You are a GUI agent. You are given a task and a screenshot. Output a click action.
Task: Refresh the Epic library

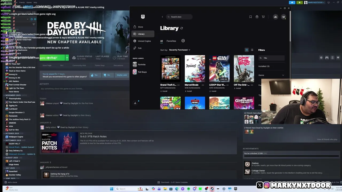coord(182,28)
